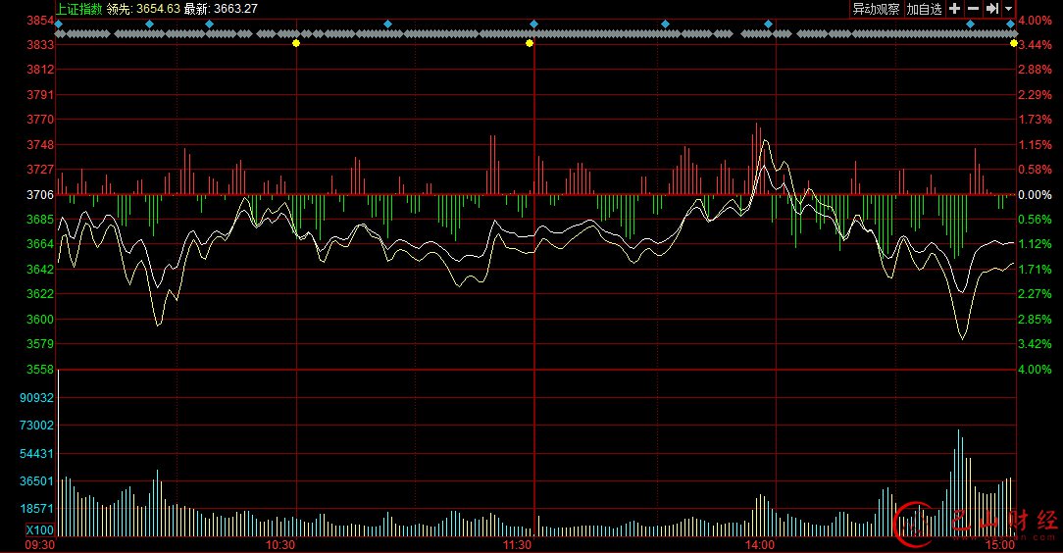1063x553 pixels.
Task: Click the 3854 top price label
Action: 40,21
